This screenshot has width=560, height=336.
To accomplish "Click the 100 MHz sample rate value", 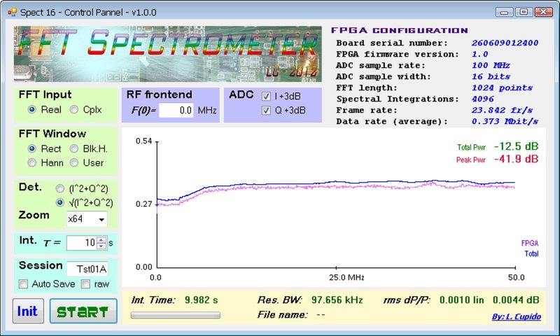I will 491,65.
